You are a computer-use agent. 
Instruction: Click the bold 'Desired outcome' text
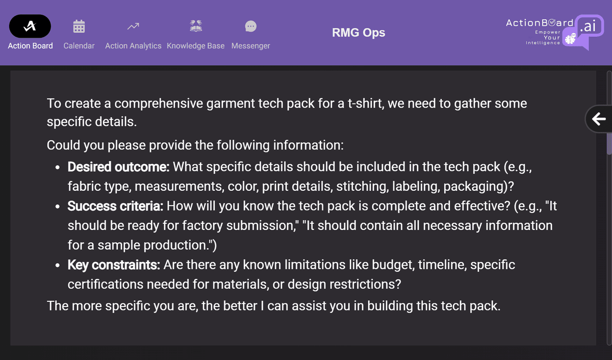click(119, 167)
